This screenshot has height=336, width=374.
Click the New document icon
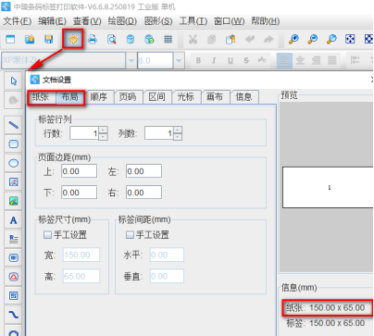(x=10, y=39)
